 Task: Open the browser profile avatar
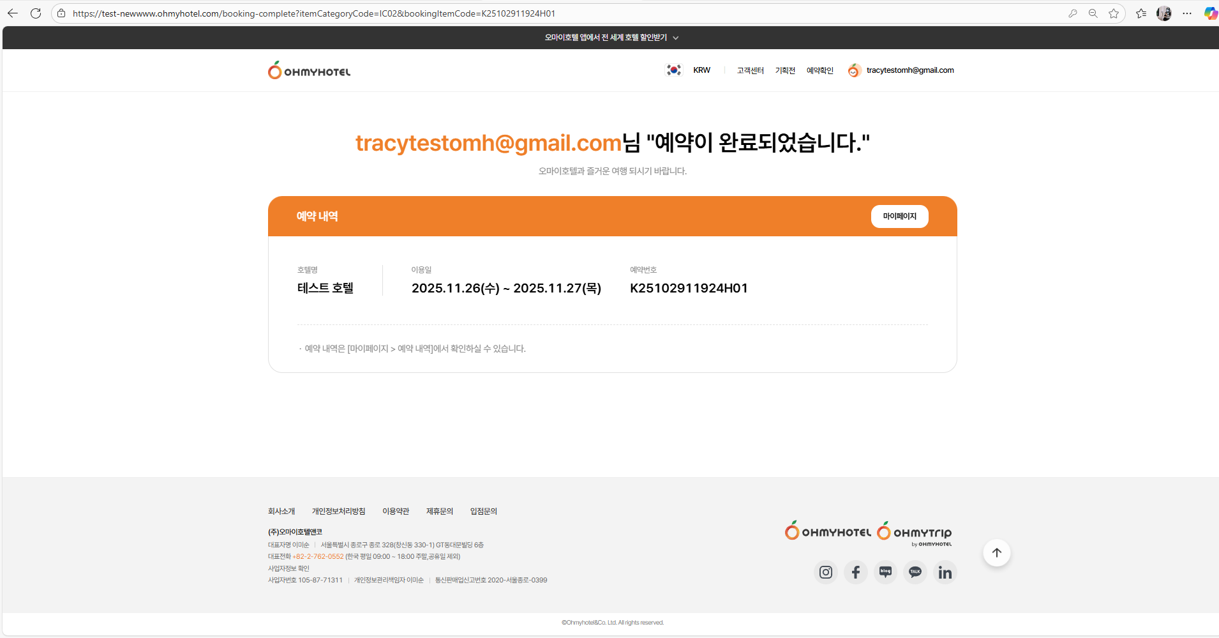(x=1164, y=13)
